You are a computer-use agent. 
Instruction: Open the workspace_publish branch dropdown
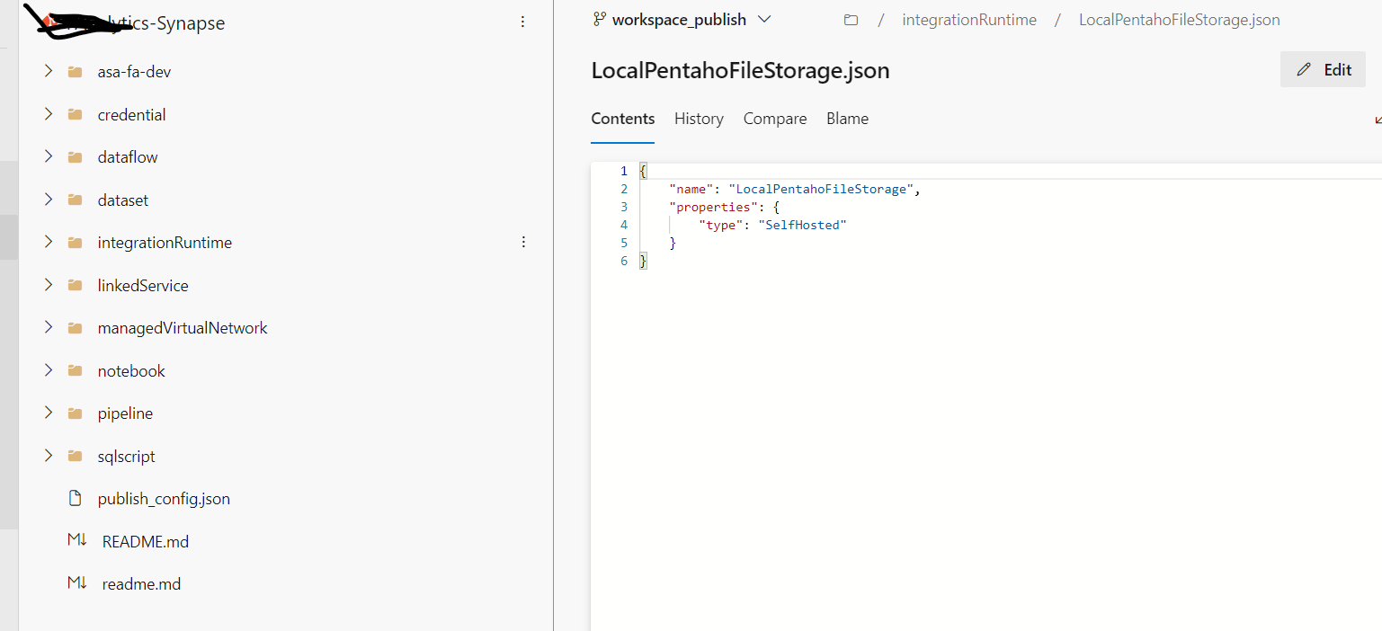764,19
